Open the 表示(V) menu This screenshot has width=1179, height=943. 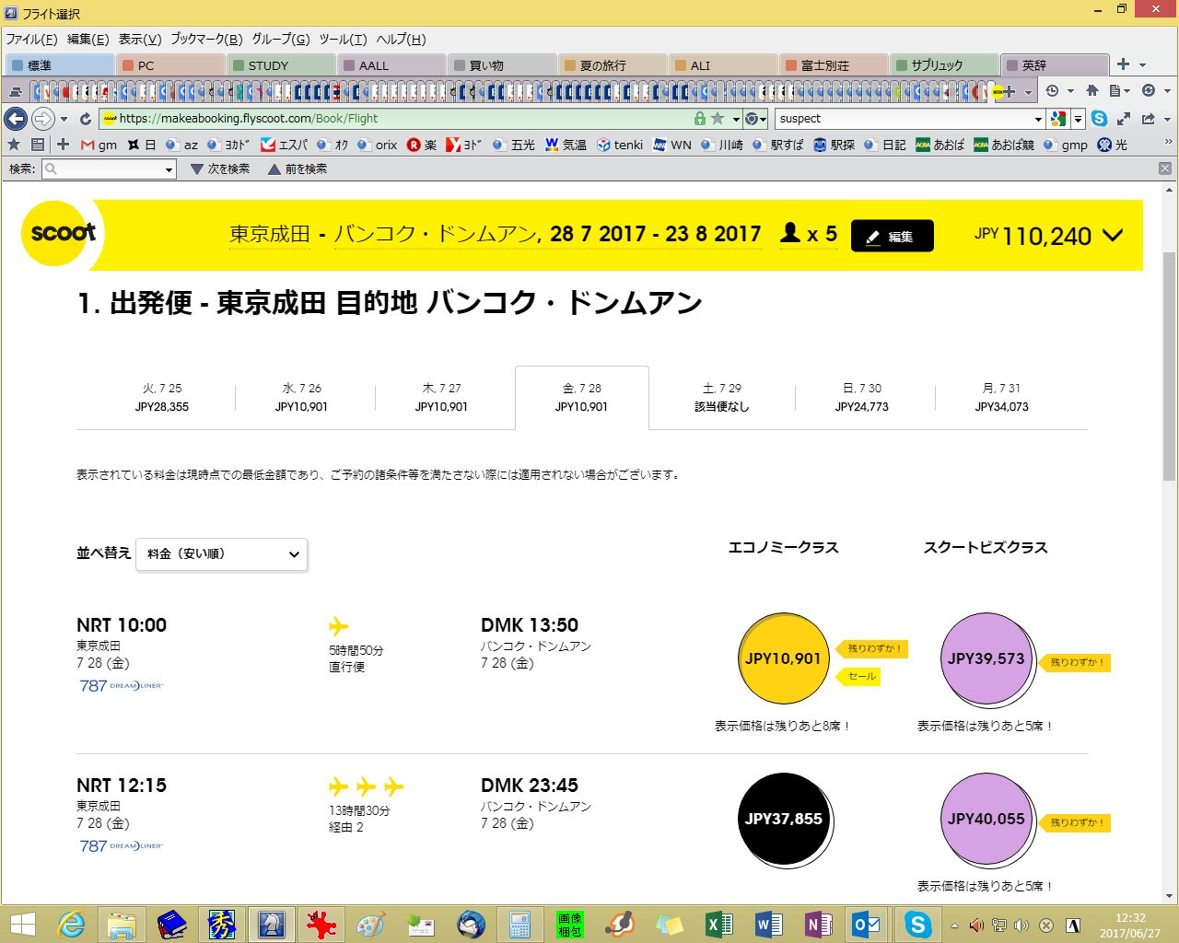(140, 39)
